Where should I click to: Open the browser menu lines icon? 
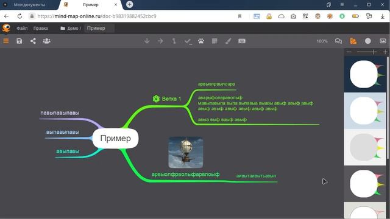pyautogui.click(x=342, y=5)
